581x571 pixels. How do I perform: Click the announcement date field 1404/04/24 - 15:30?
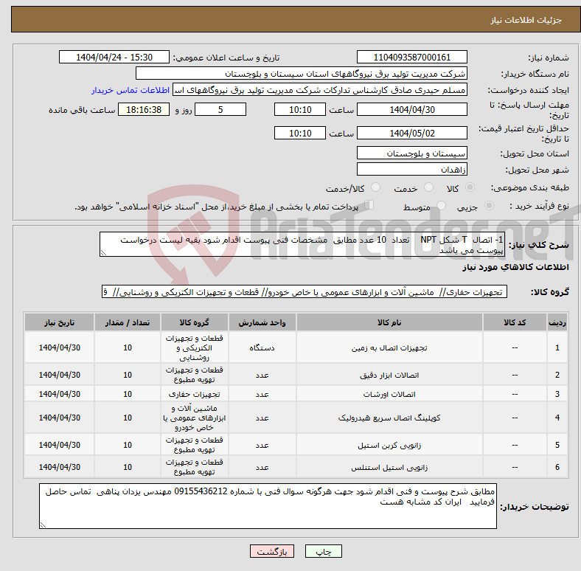coord(114,57)
